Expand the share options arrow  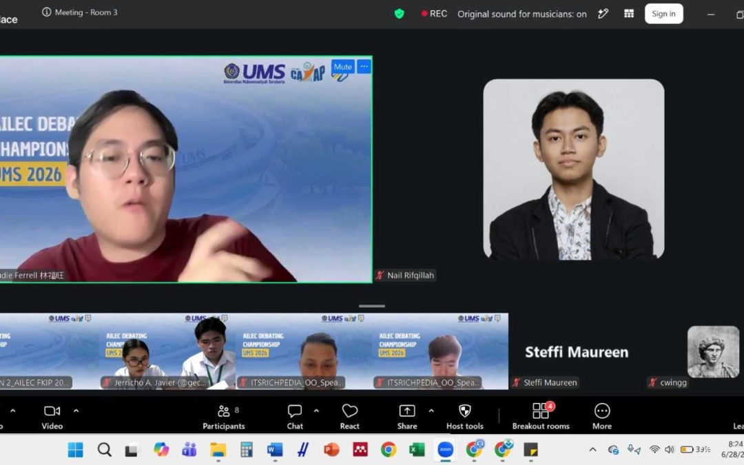(x=431, y=411)
